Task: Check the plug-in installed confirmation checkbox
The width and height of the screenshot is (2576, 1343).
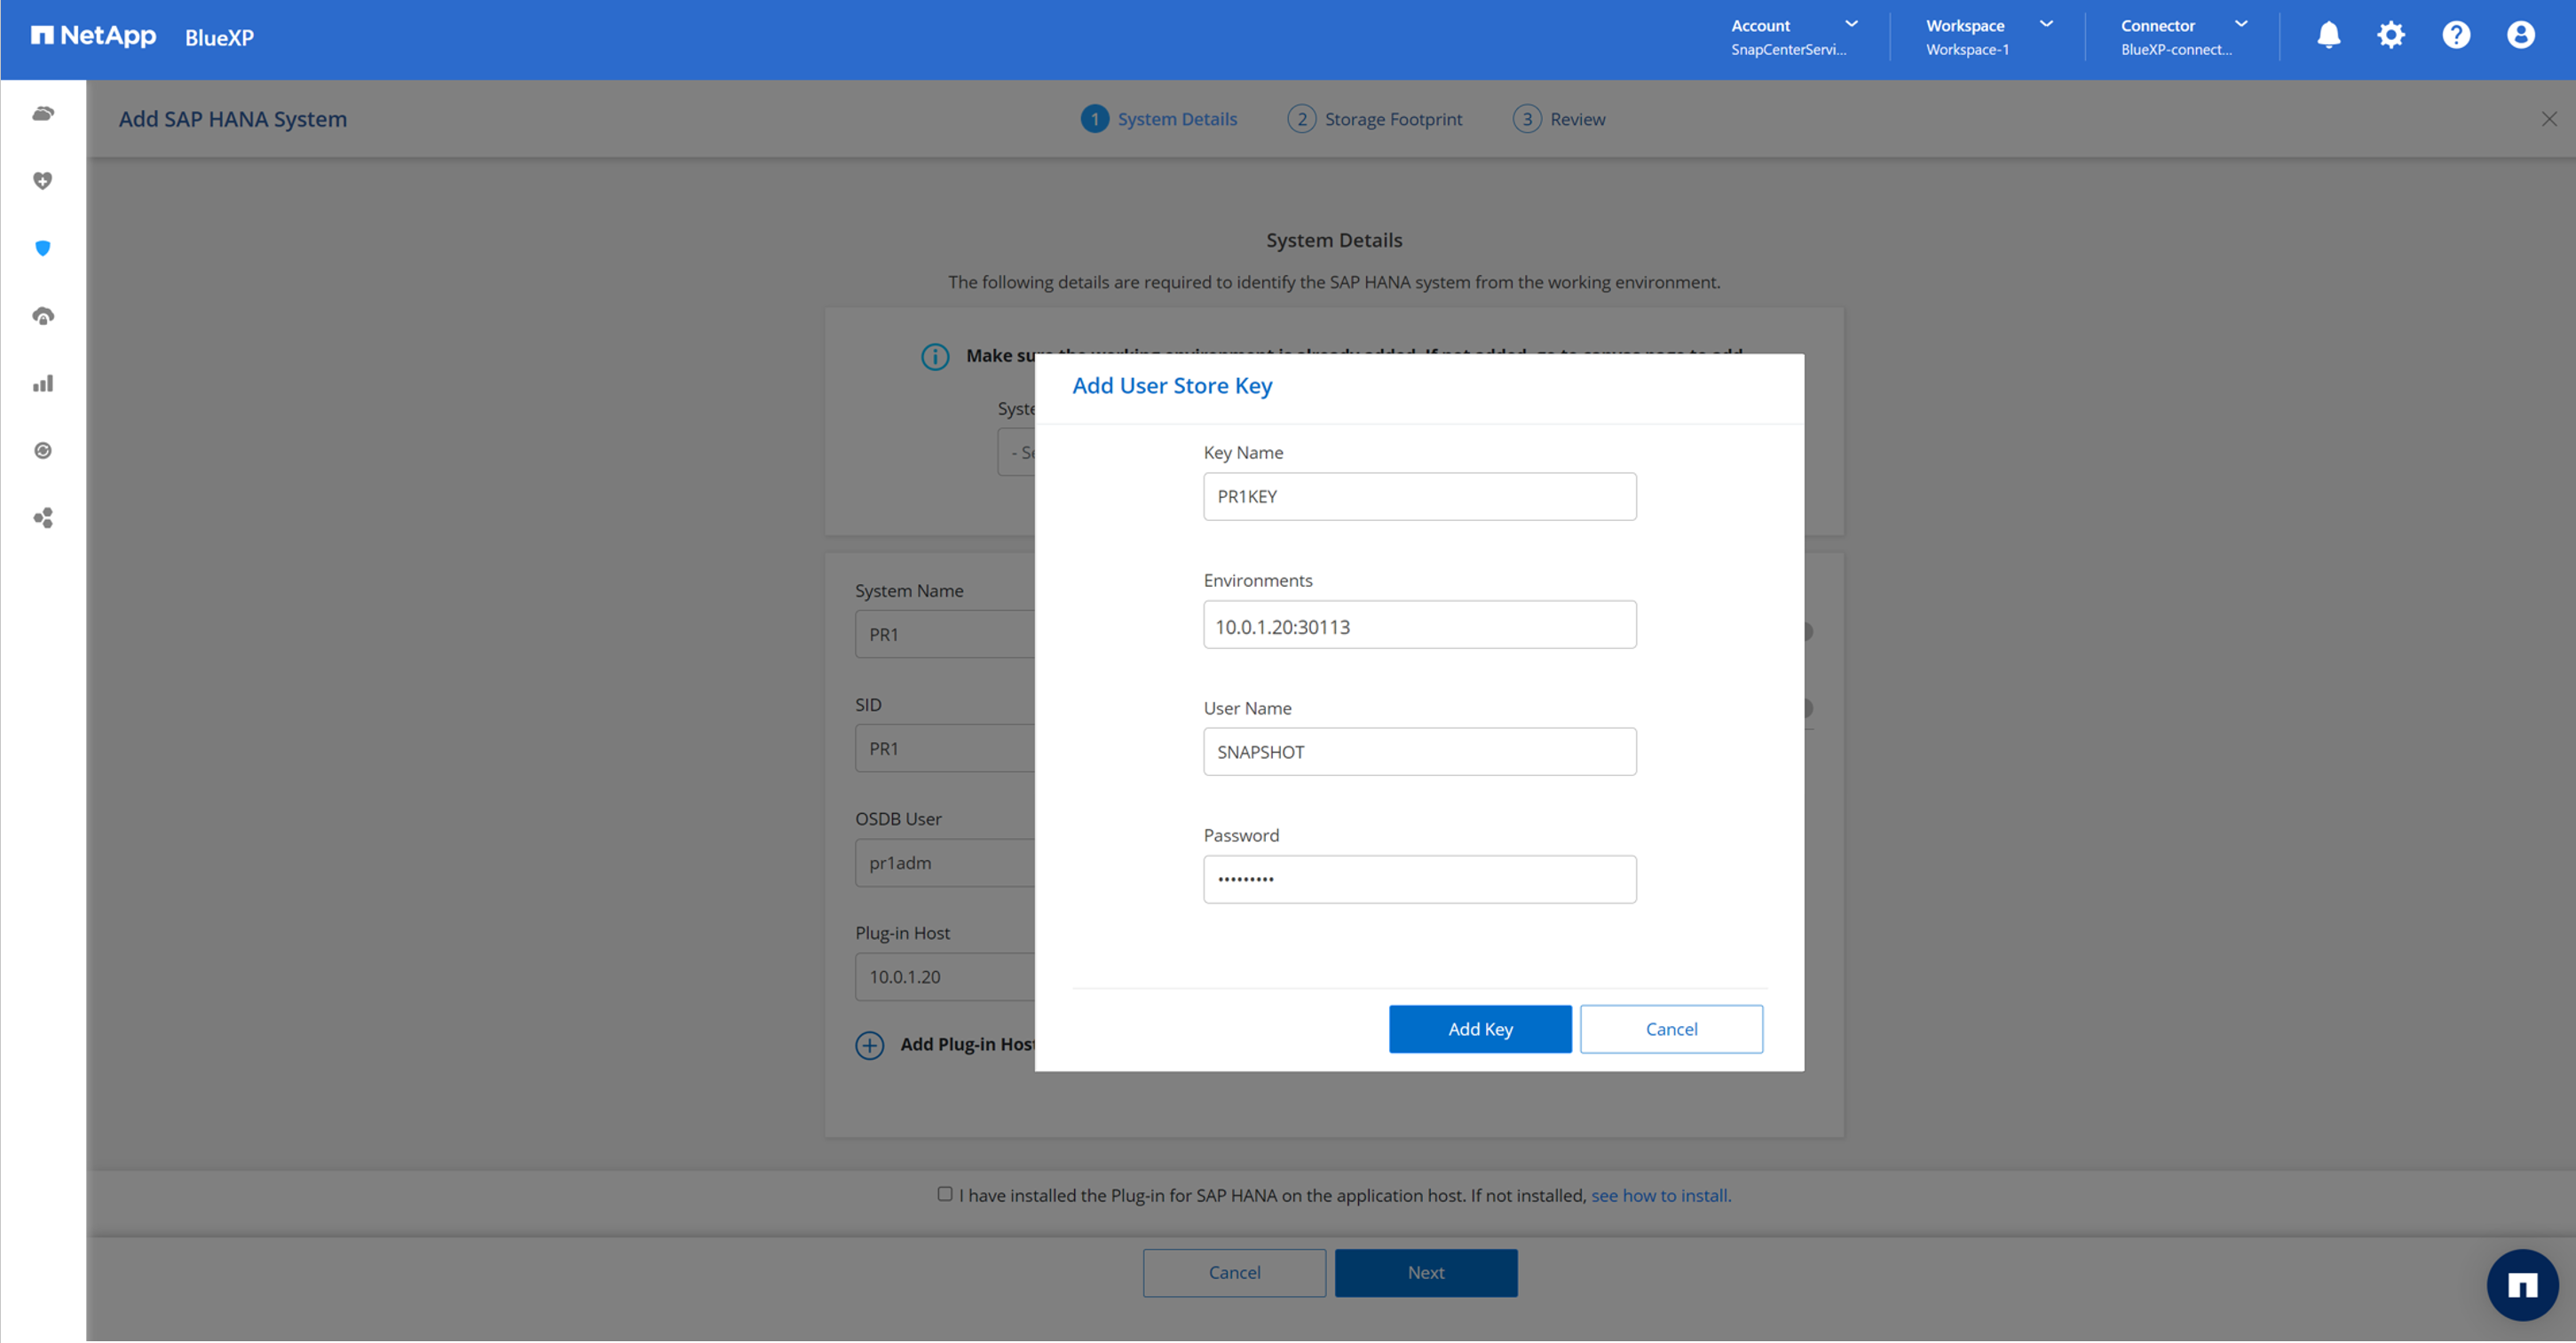Action: point(945,1194)
